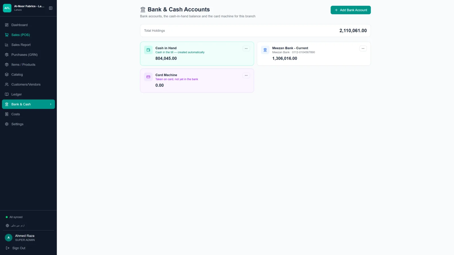Click the Settings gear icon

coord(7,124)
